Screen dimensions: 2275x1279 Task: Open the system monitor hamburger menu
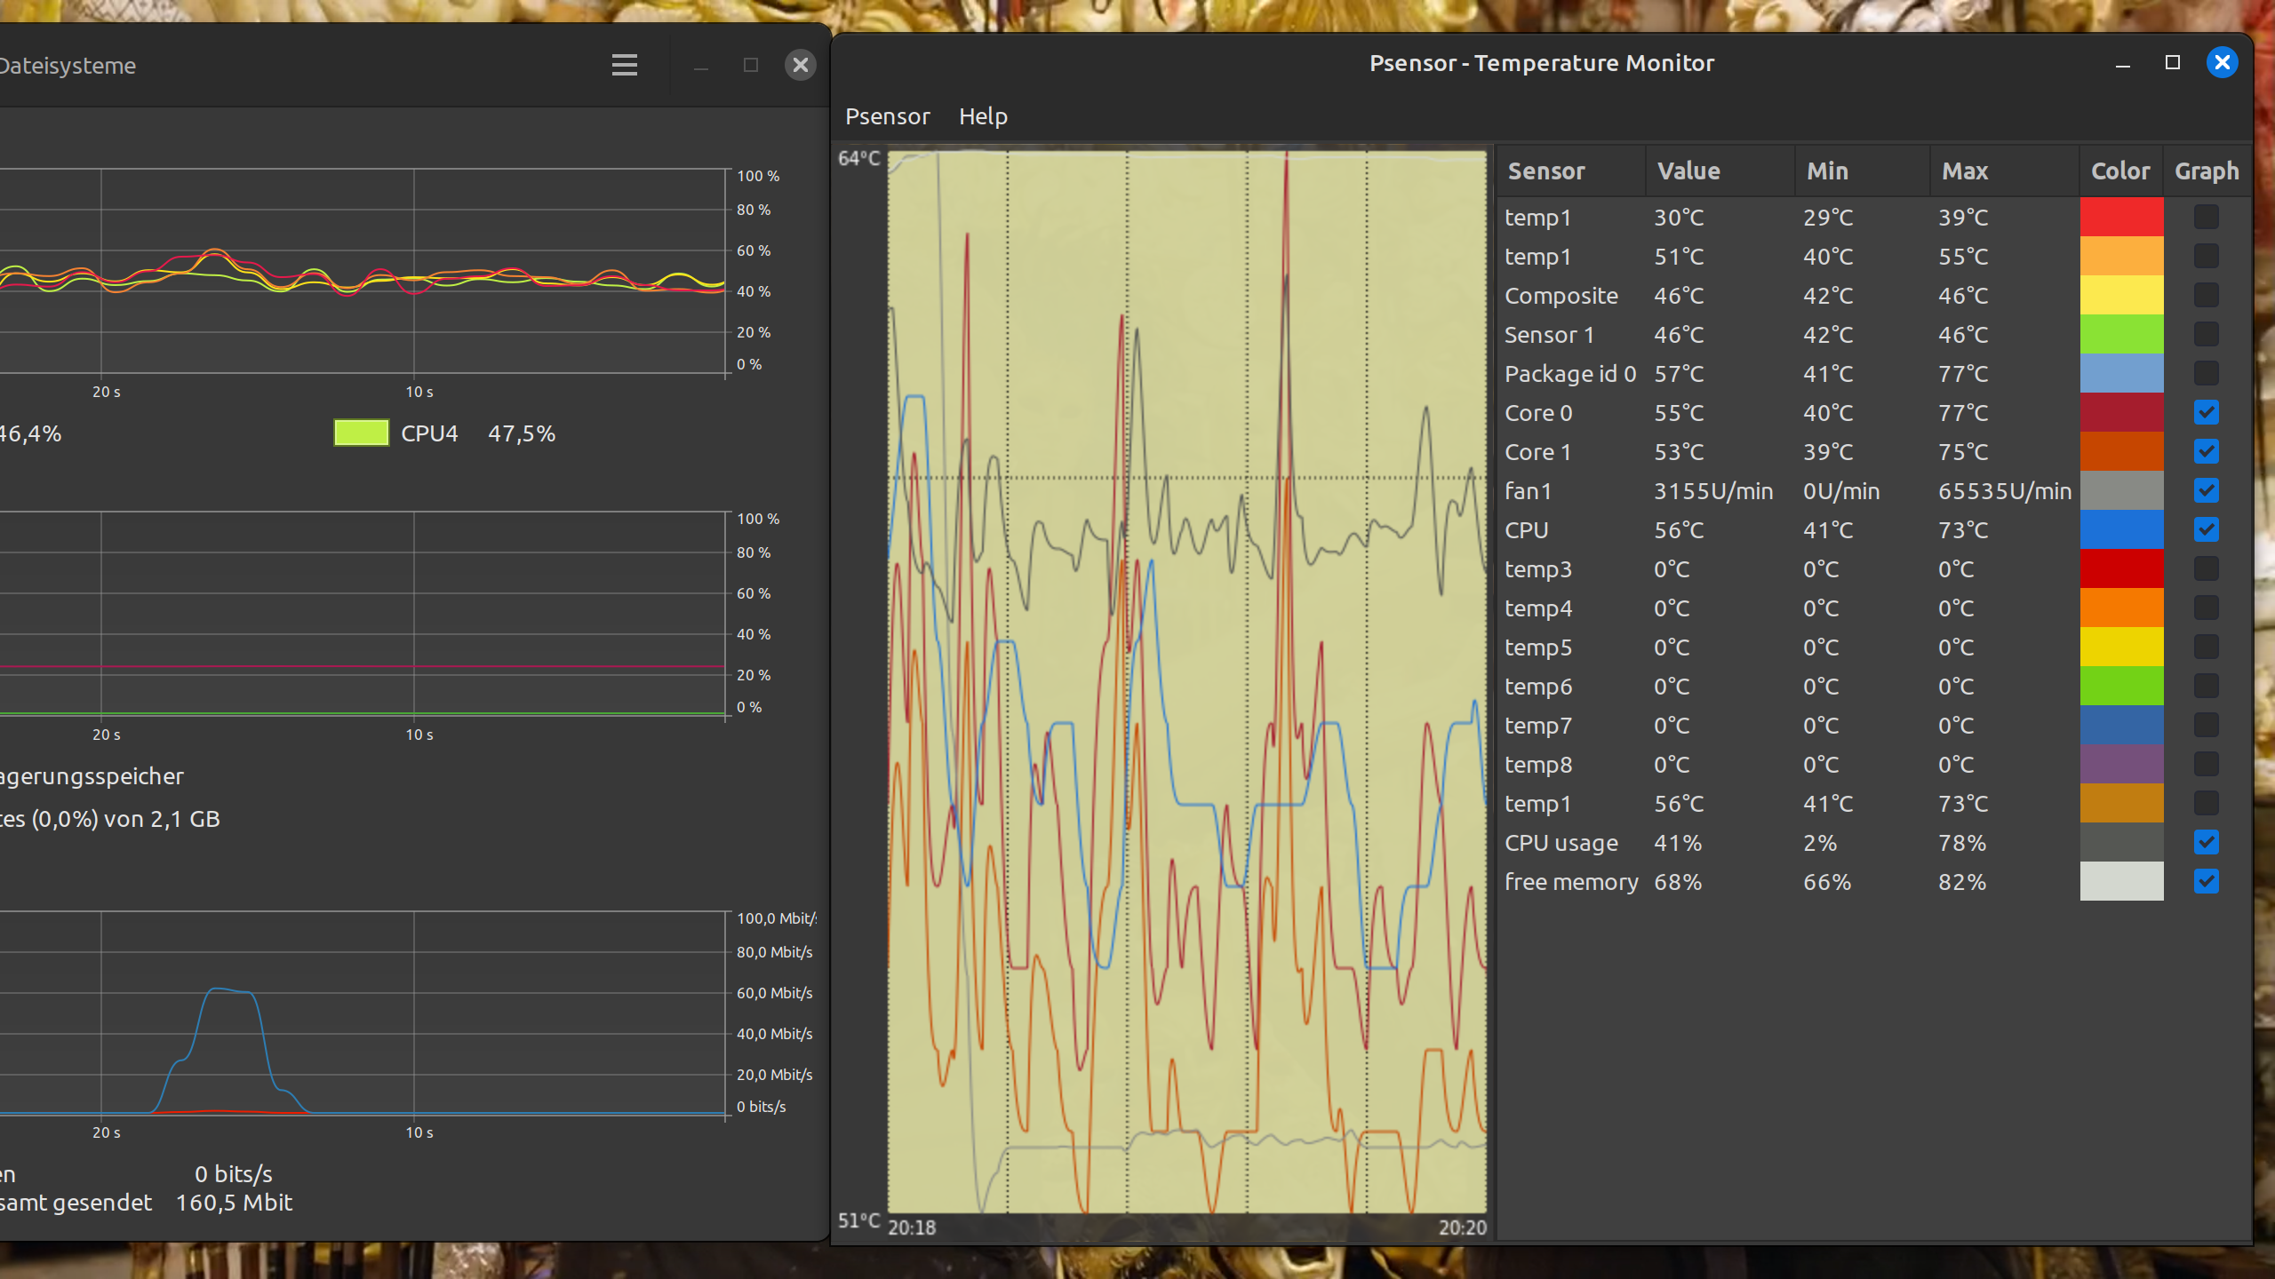(625, 65)
